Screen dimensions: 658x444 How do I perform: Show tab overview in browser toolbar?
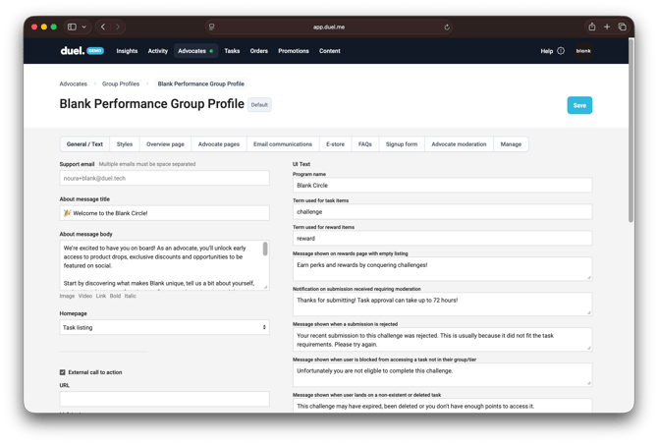(622, 28)
